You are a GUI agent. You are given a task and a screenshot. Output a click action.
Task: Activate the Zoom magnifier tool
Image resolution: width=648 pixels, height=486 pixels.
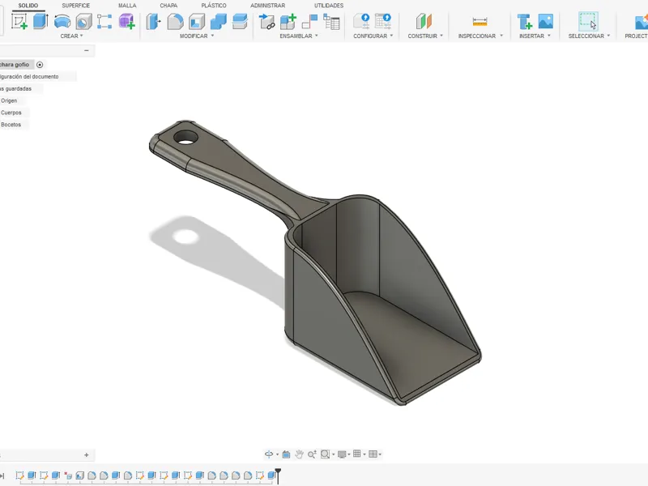[312, 454]
